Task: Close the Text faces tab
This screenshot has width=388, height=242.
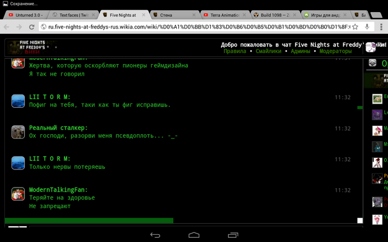Action: tap(93, 15)
